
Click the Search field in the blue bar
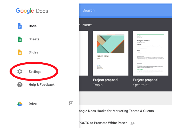[126, 10]
